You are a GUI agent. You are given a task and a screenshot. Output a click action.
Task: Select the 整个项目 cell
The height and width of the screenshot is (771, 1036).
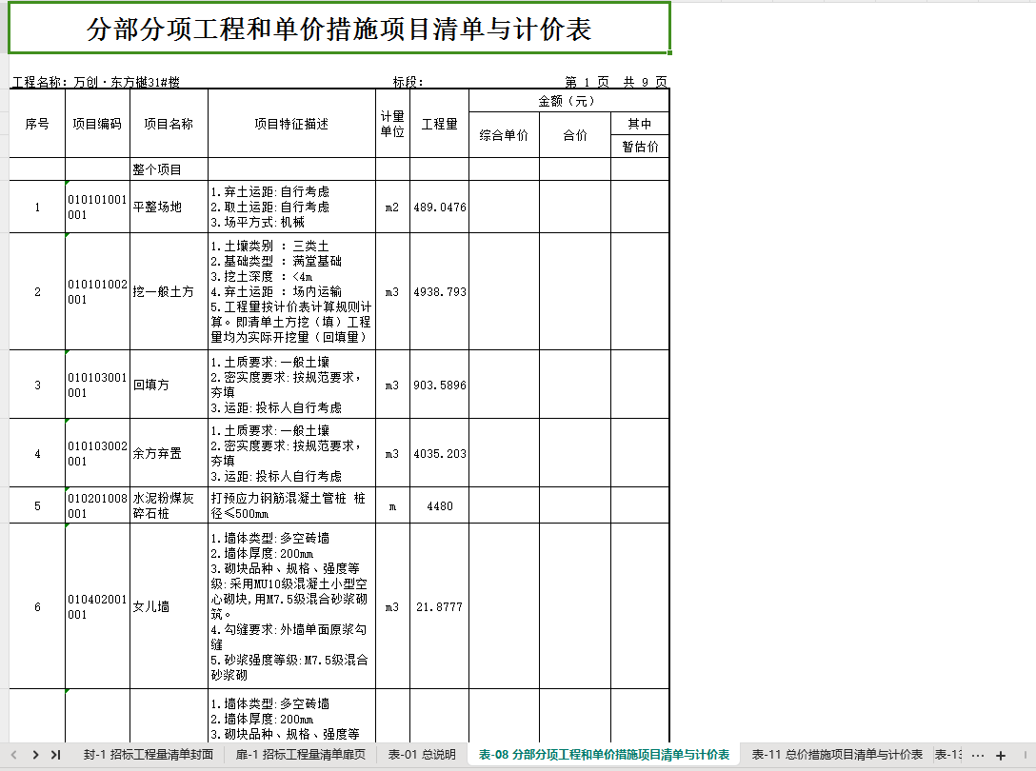pyautogui.click(x=169, y=169)
